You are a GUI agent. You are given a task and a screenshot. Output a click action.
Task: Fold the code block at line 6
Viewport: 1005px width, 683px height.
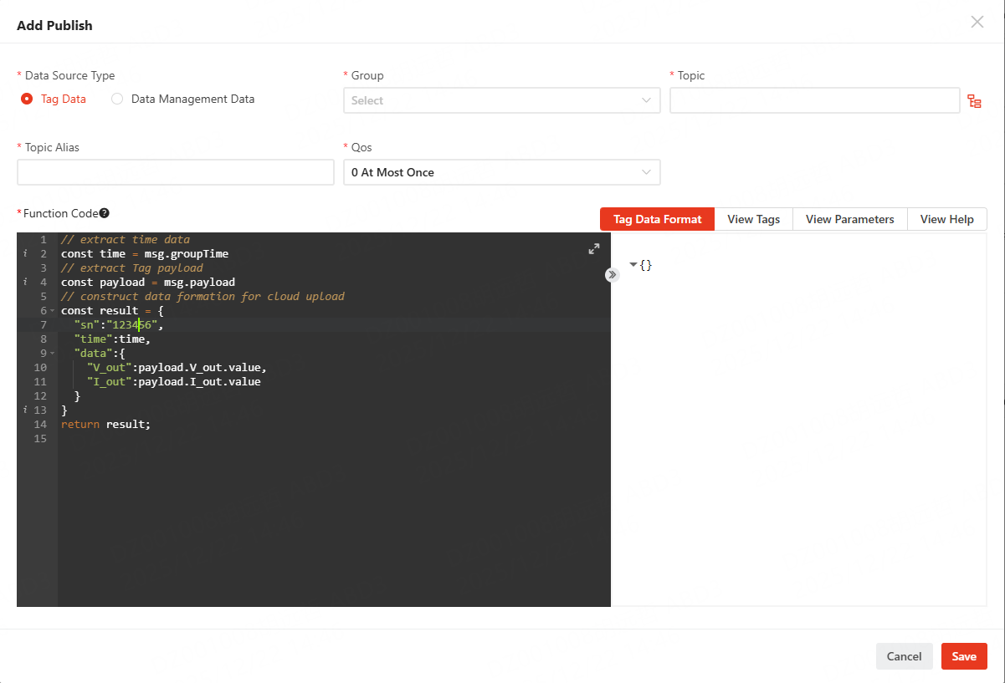[x=52, y=311]
